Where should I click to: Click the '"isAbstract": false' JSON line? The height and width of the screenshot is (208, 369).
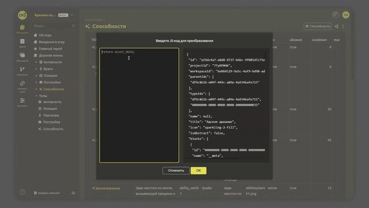[206, 133]
